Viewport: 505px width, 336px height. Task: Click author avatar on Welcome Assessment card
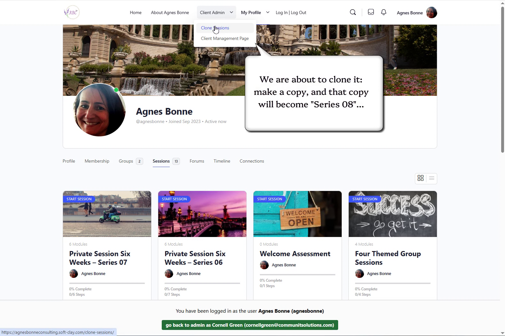click(x=264, y=265)
